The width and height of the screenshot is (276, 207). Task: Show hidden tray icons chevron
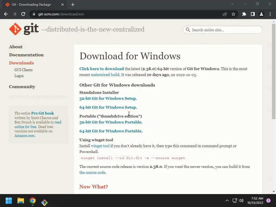pyautogui.click(x=227, y=201)
